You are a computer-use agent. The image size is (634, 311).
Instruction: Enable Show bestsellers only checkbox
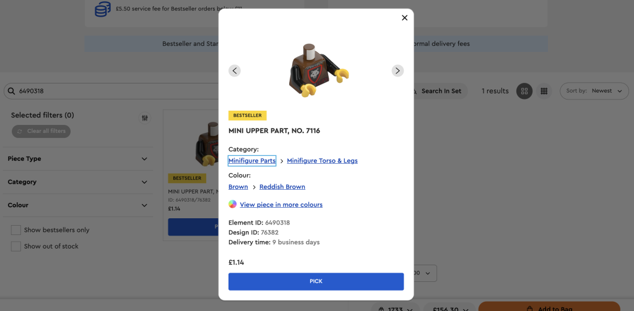click(x=15, y=230)
